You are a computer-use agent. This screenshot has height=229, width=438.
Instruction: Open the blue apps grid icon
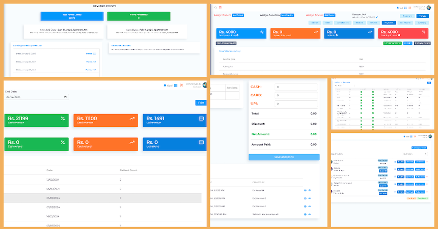point(176,85)
